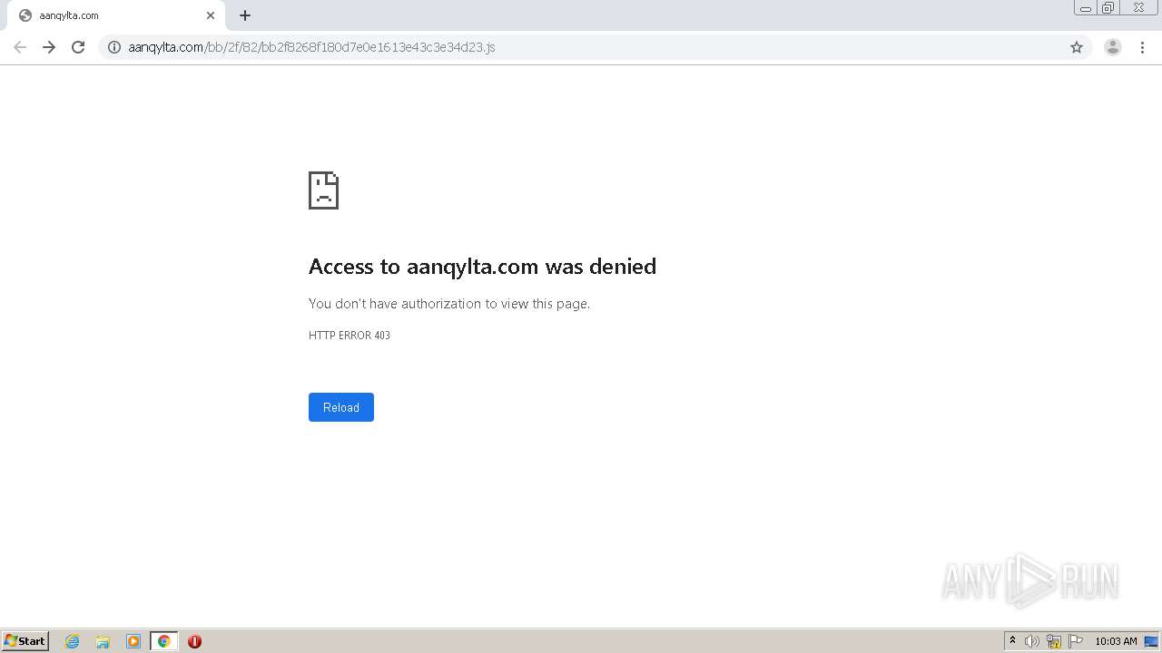
Task: Minimize the Chrome window
Action: coord(1086,8)
